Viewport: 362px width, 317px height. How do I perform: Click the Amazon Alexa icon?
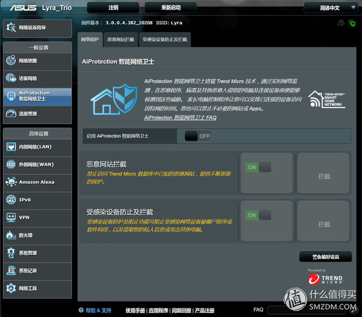pyautogui.click(x=11, y=182)
